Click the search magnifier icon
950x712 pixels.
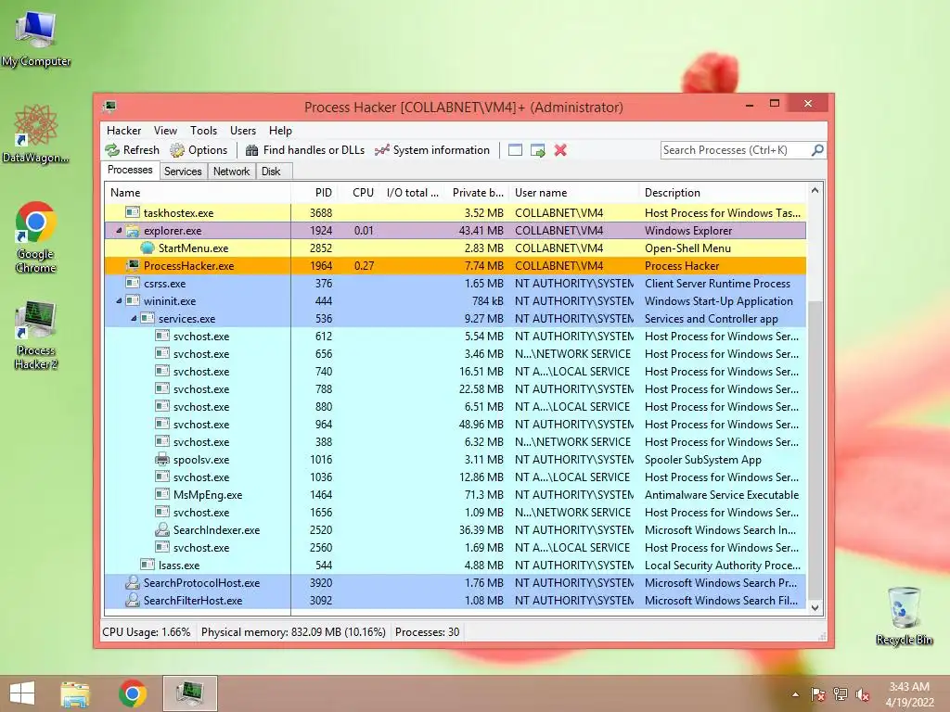coord(817,149)
